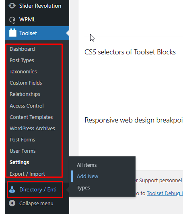Open Toolset Dashboard submenu item
This screenshot has width=183, height=214.
[x=22, y=49]
